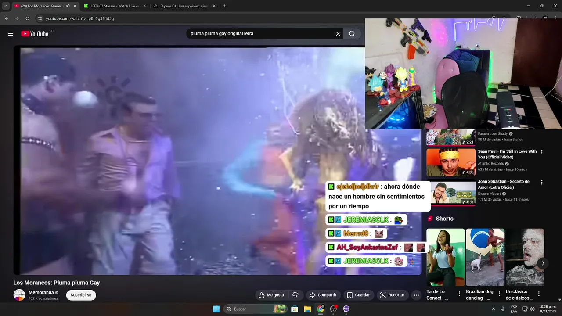This screenshot has height=316, width=562.
Task: Click the Chrome taskbar icon
Action: pyautogui.click(x=321, y=309)
